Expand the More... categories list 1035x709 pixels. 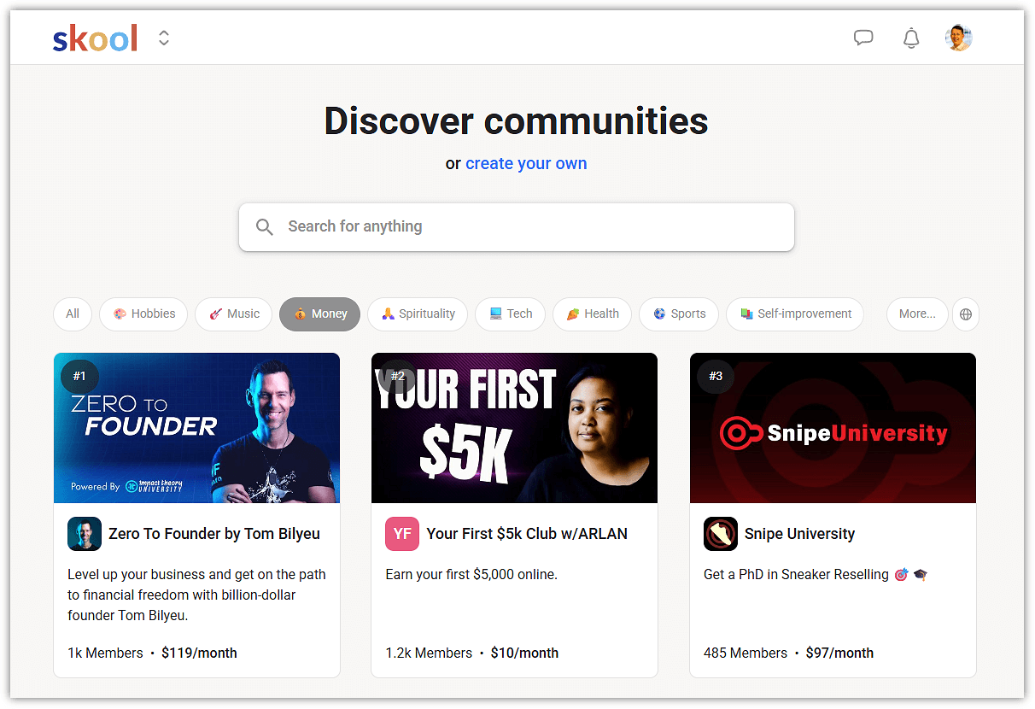click(x=916, y=313)
